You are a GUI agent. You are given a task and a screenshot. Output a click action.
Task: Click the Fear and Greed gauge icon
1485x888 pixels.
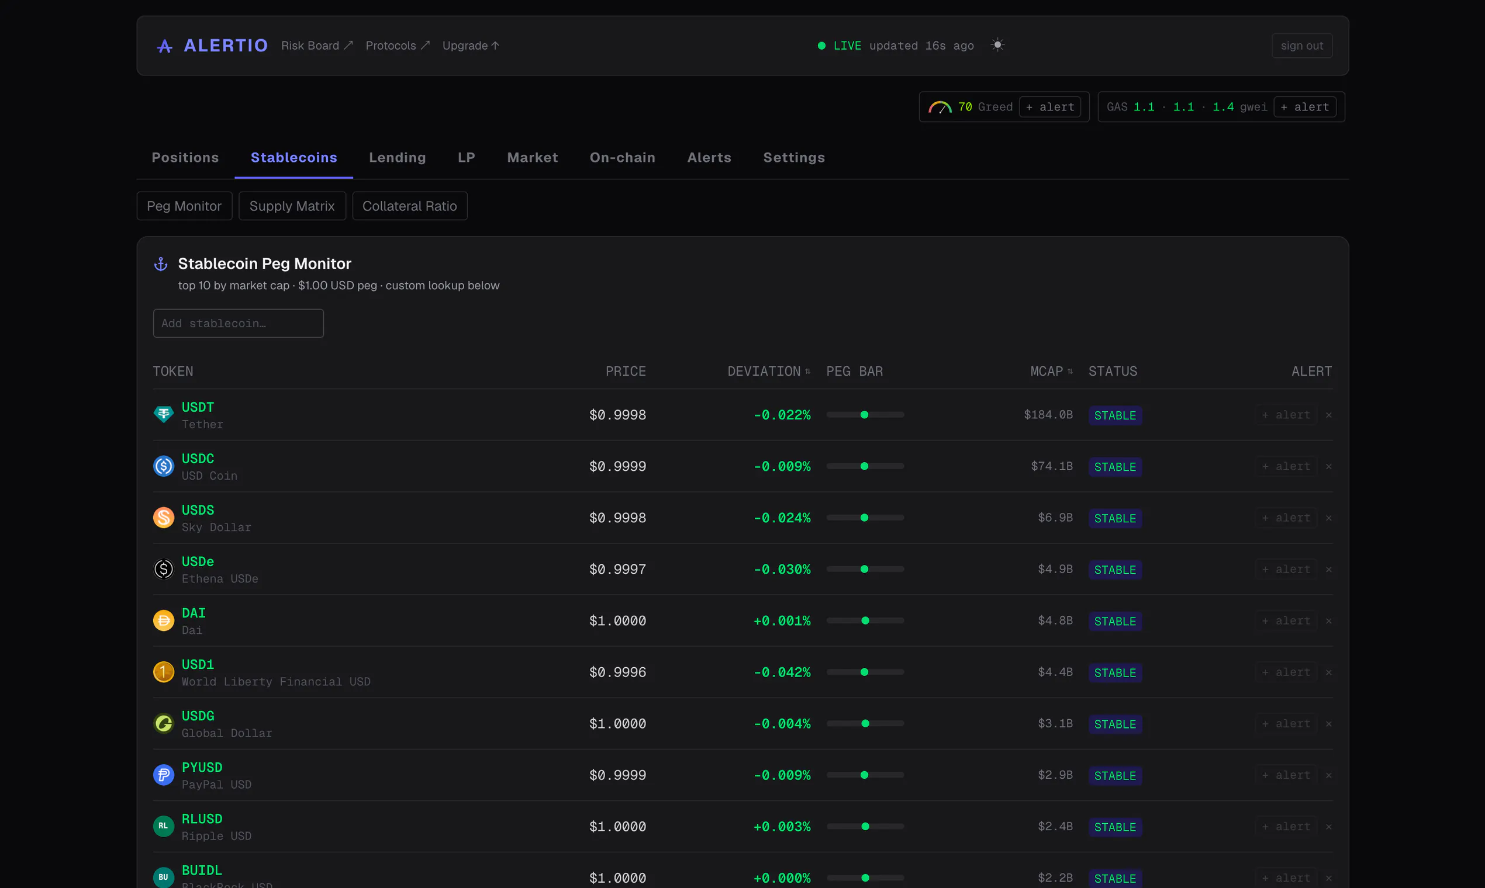point(940,106)
